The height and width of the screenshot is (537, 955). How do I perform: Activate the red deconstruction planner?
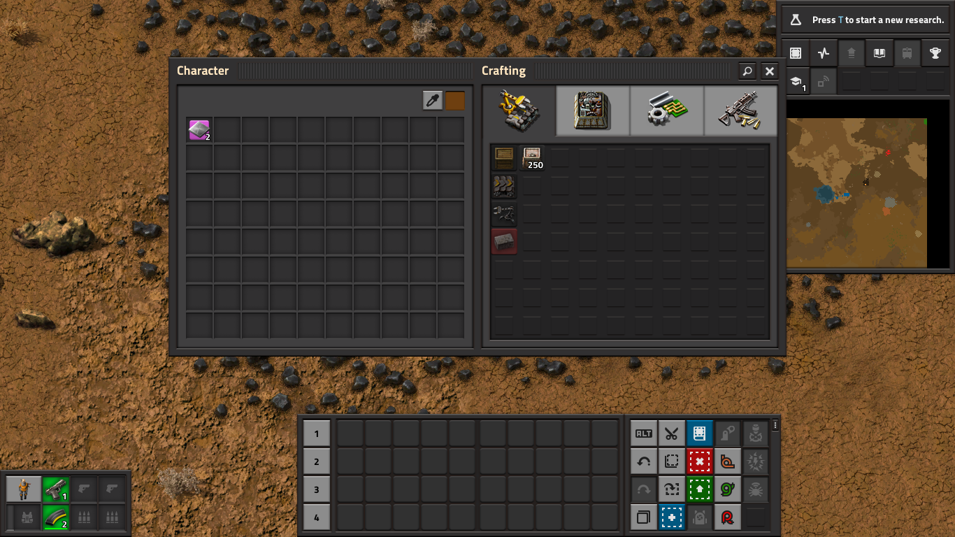pos(700,461)
